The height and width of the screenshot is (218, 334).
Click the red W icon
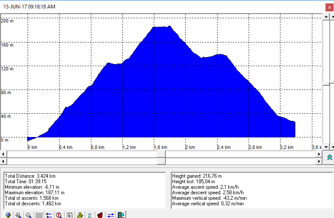click(100, 215)
